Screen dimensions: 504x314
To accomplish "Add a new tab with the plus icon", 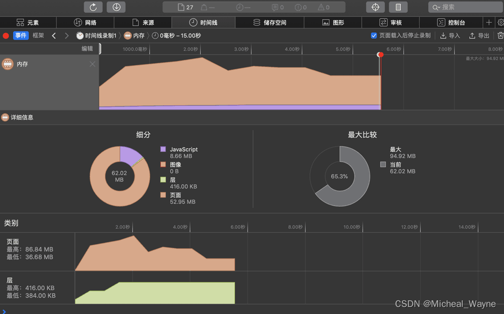I will pos(488,23).
